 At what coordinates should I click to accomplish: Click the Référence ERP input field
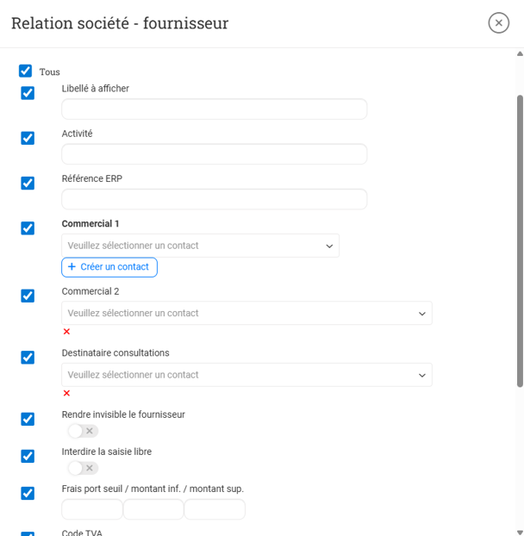215,199
